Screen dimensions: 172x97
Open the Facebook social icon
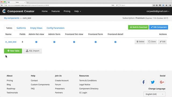coord(143,82)
